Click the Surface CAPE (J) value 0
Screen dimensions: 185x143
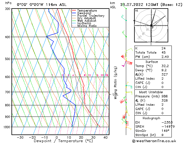tap(162, 83)
